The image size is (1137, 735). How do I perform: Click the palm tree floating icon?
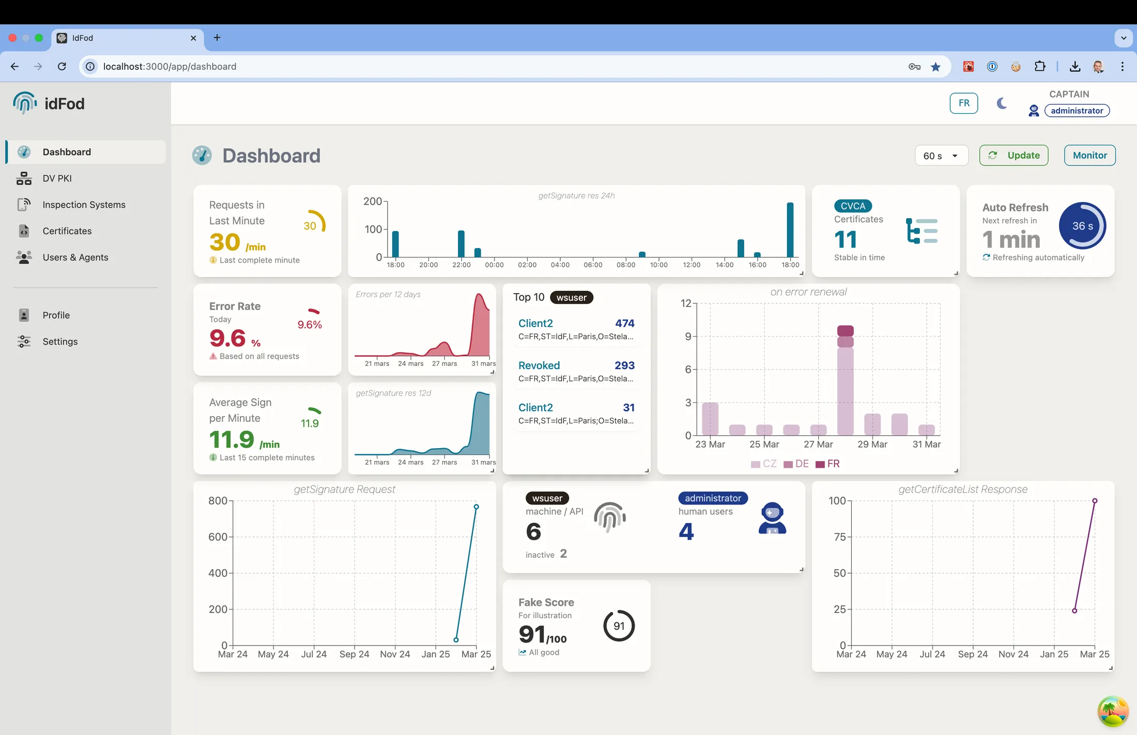click(x=1113, y=711)
